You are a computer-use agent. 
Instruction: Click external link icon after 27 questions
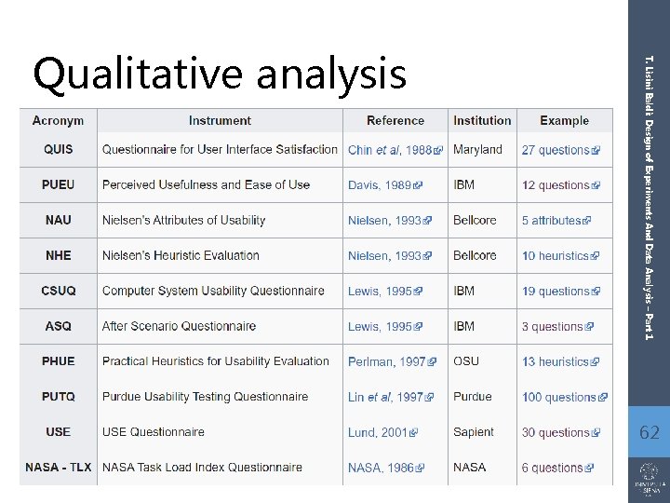(x=595, y=151)
